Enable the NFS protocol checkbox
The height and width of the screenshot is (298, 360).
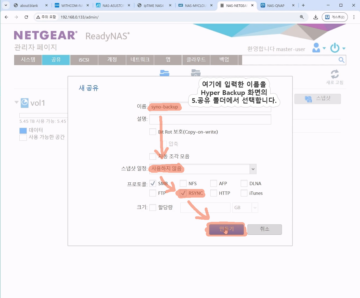click(x=183, y=183)
